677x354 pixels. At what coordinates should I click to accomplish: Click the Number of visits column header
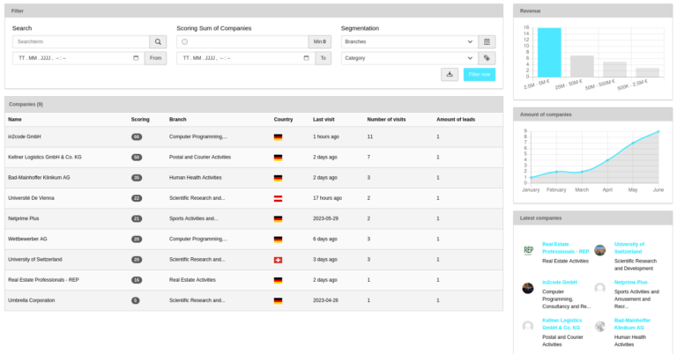click(x=386, y=120)
